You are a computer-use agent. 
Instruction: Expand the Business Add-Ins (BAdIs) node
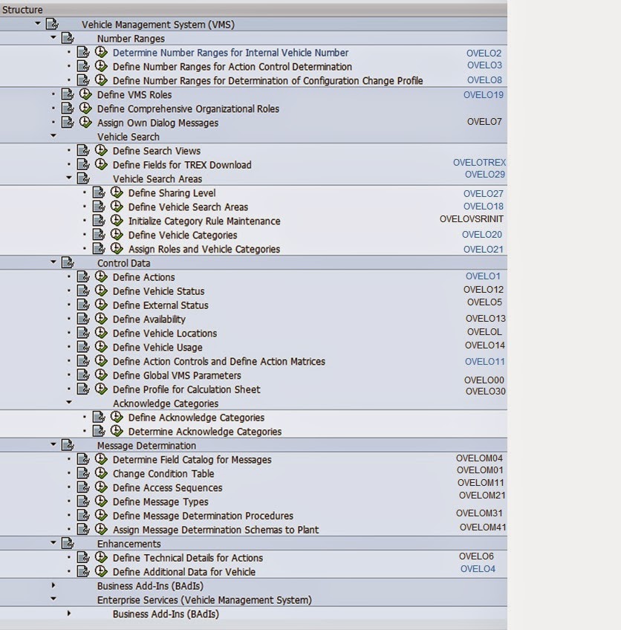click(51, 586)
